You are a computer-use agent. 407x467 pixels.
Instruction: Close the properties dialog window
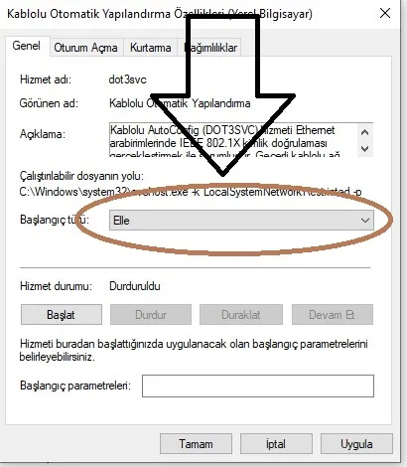385,13
